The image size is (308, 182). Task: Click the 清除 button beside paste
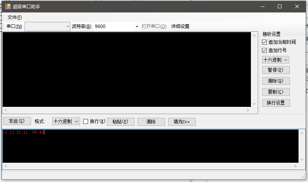tap(151, 122)
